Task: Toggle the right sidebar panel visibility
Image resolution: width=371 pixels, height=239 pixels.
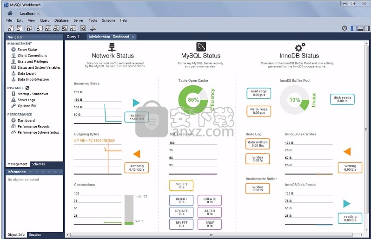Action: (367, 28)
